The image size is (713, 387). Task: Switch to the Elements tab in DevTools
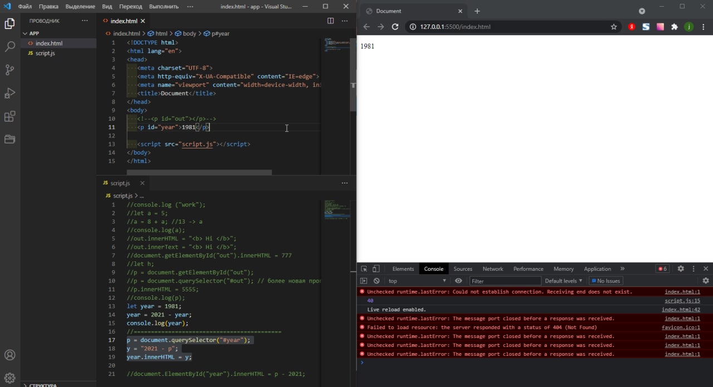403,269
